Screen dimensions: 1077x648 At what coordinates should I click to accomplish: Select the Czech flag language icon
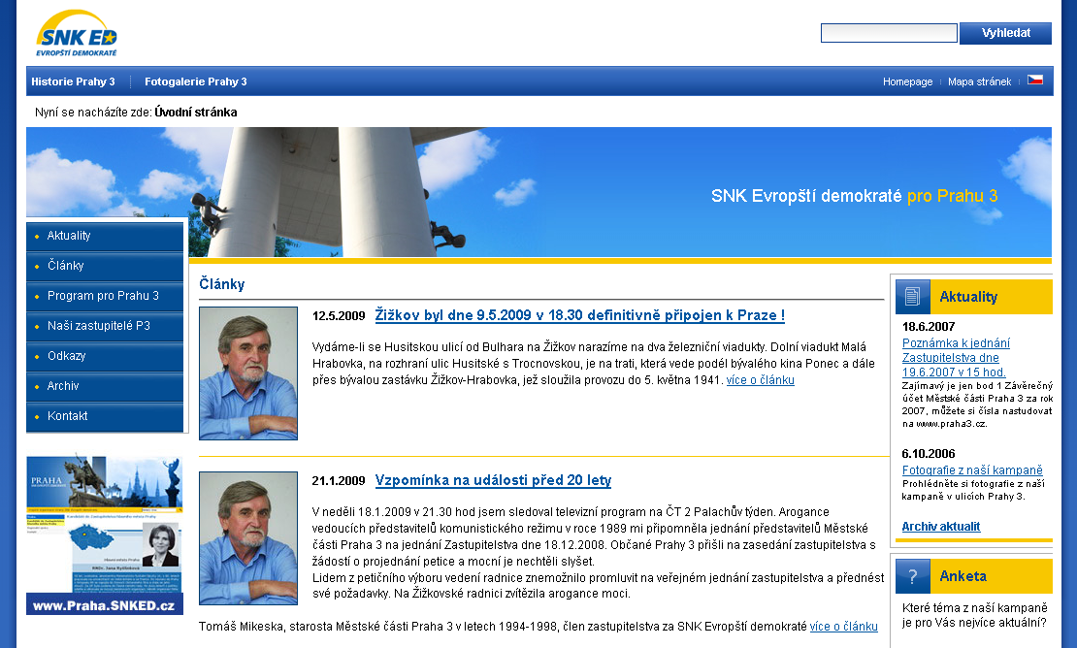pos(1034,80)
